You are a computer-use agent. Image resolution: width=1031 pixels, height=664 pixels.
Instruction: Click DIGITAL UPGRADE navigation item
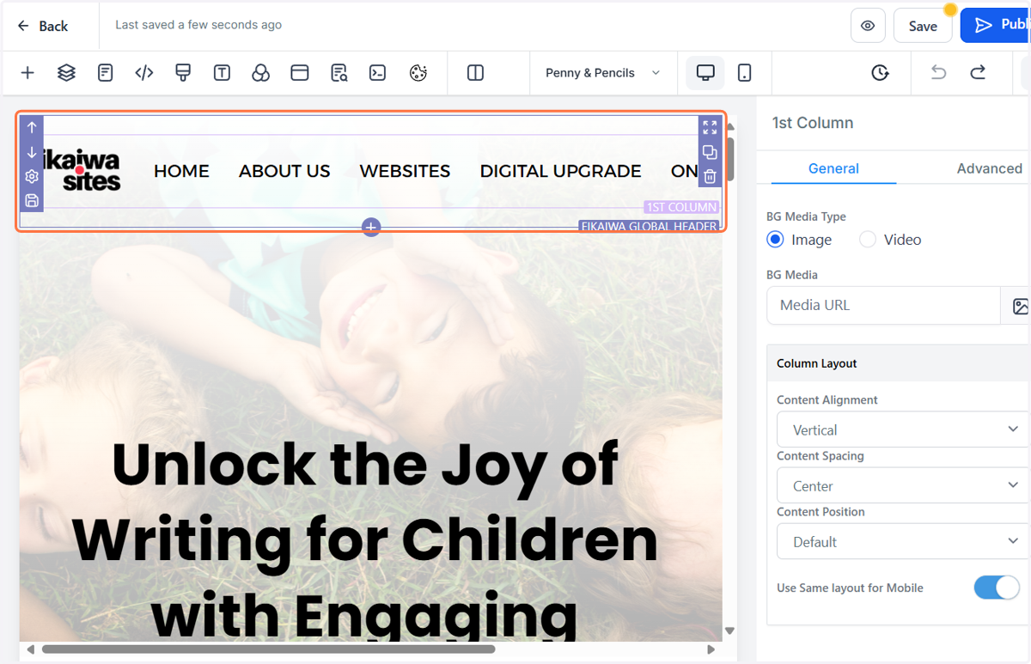[x=560, y=171]
